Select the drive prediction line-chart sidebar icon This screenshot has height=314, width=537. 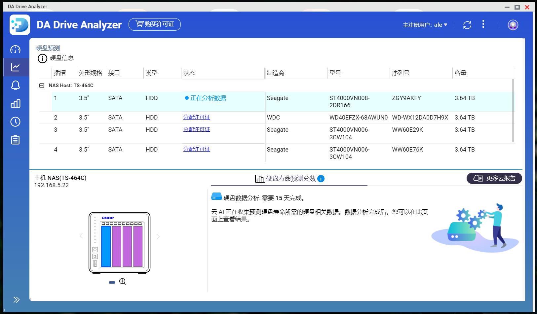click(16, 67)
